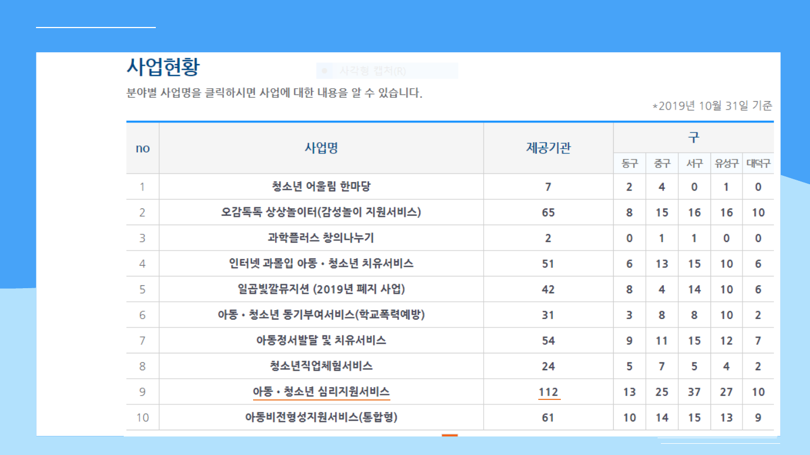Click 일곱빛깔뮤지션 (2019년 폐지 사업) entry
The image size is (810, 455).
point(321,289)
